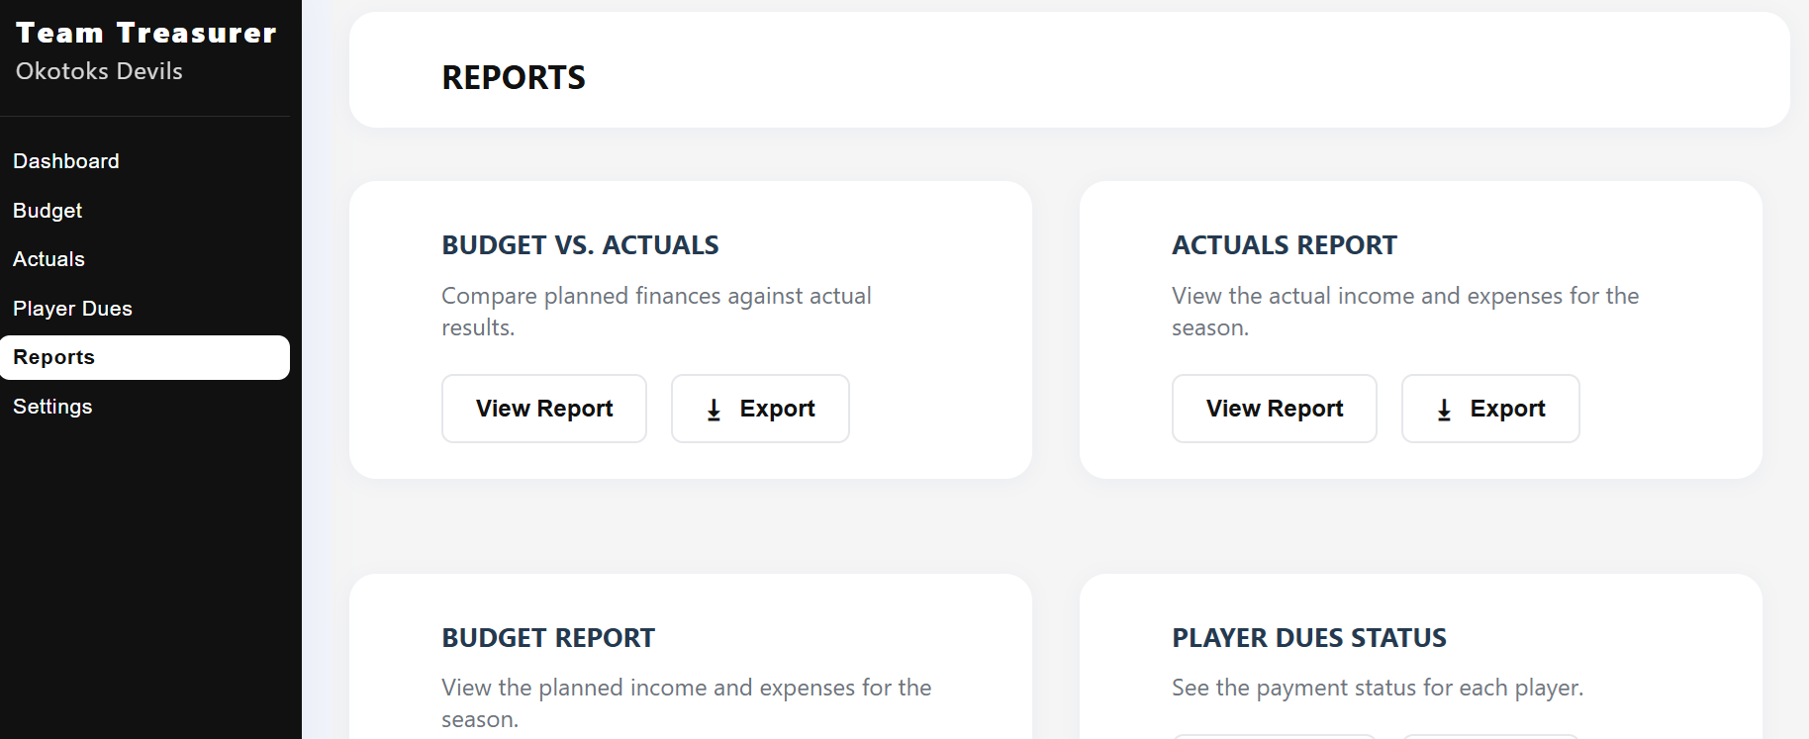Open the Budget section

(47, 210)
